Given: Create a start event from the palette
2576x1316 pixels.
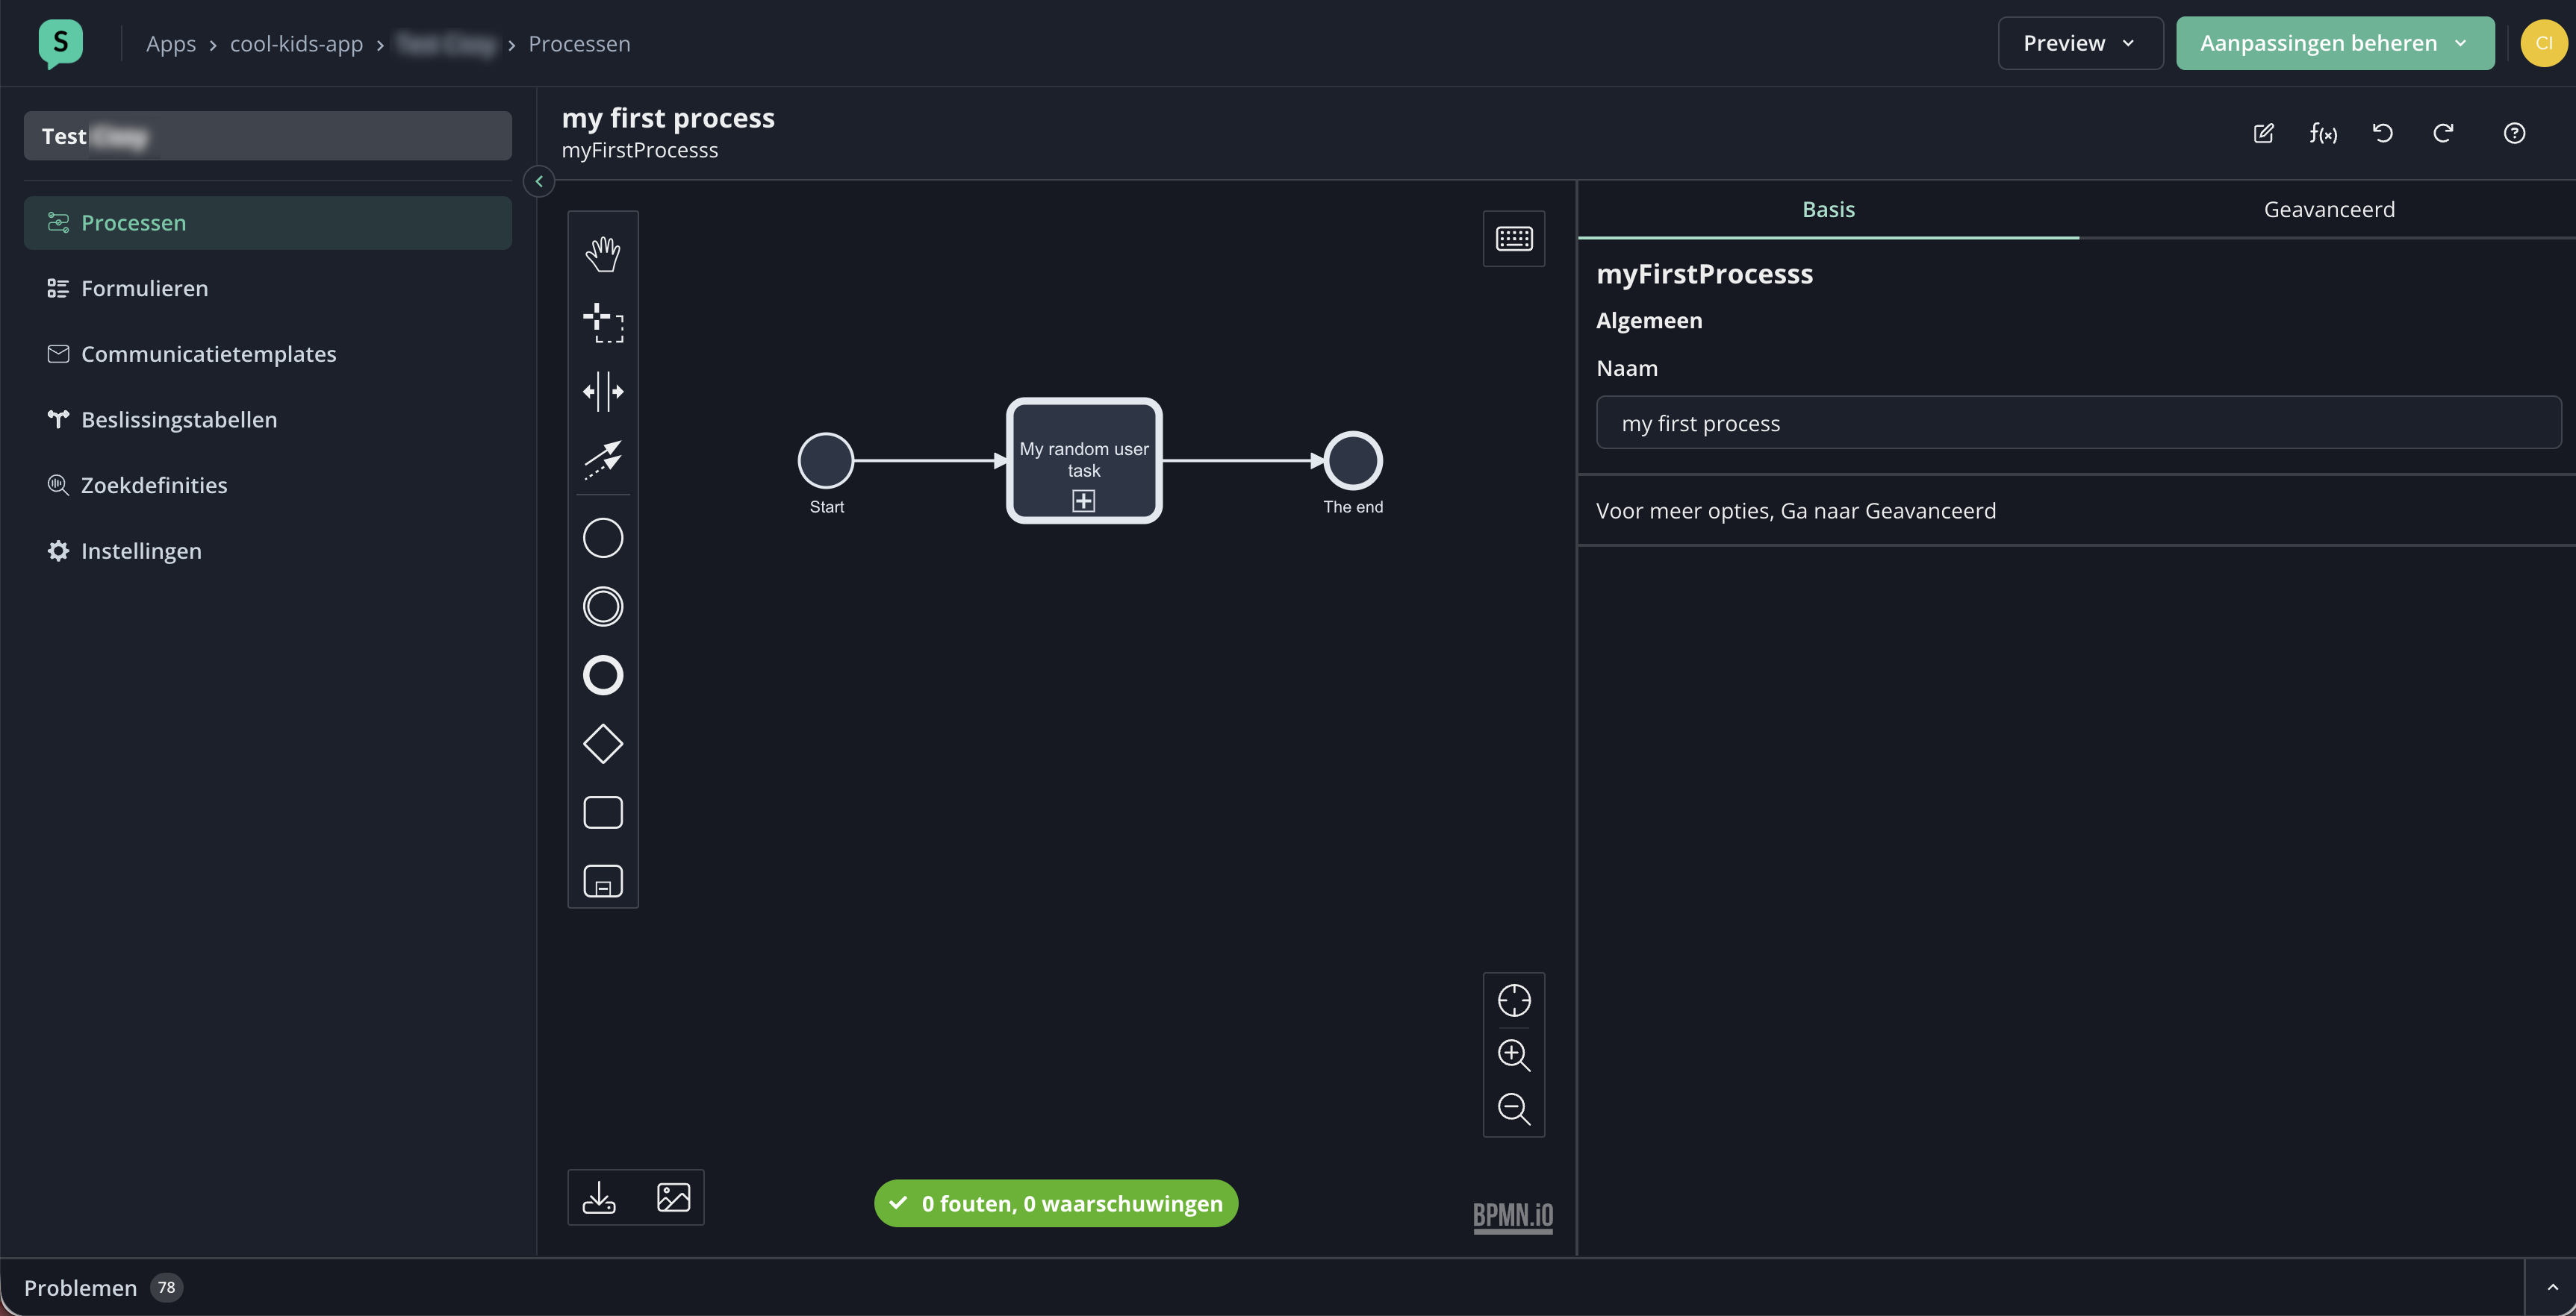Looking at the screenshot, I should click(603, 539).
